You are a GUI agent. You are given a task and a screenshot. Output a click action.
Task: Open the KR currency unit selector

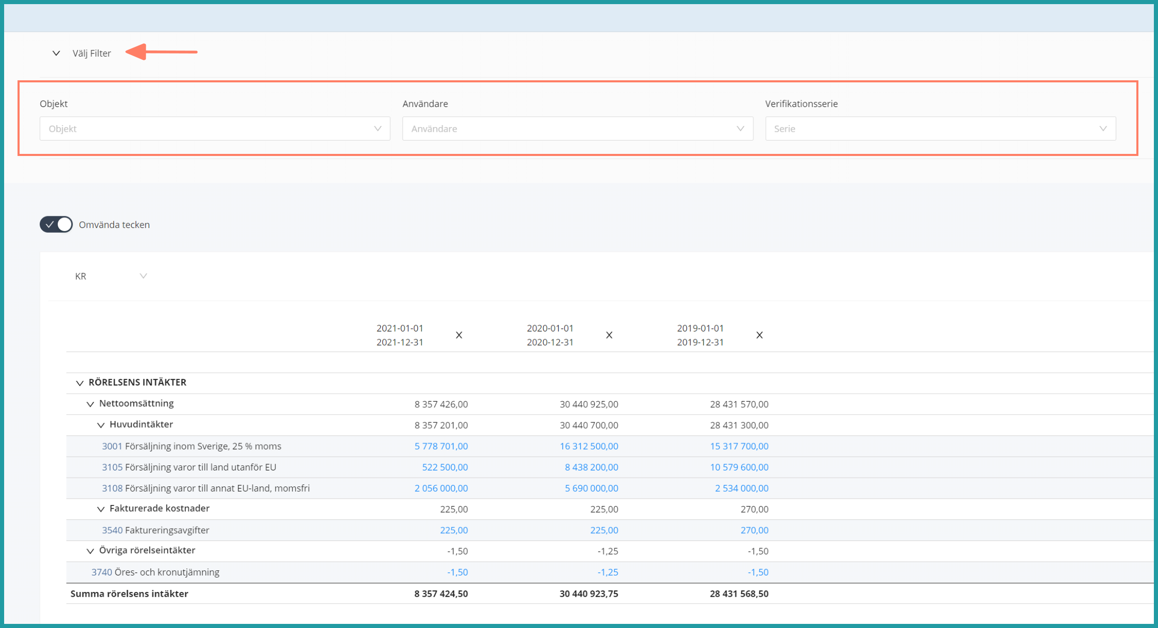click(x=110, y=276)
